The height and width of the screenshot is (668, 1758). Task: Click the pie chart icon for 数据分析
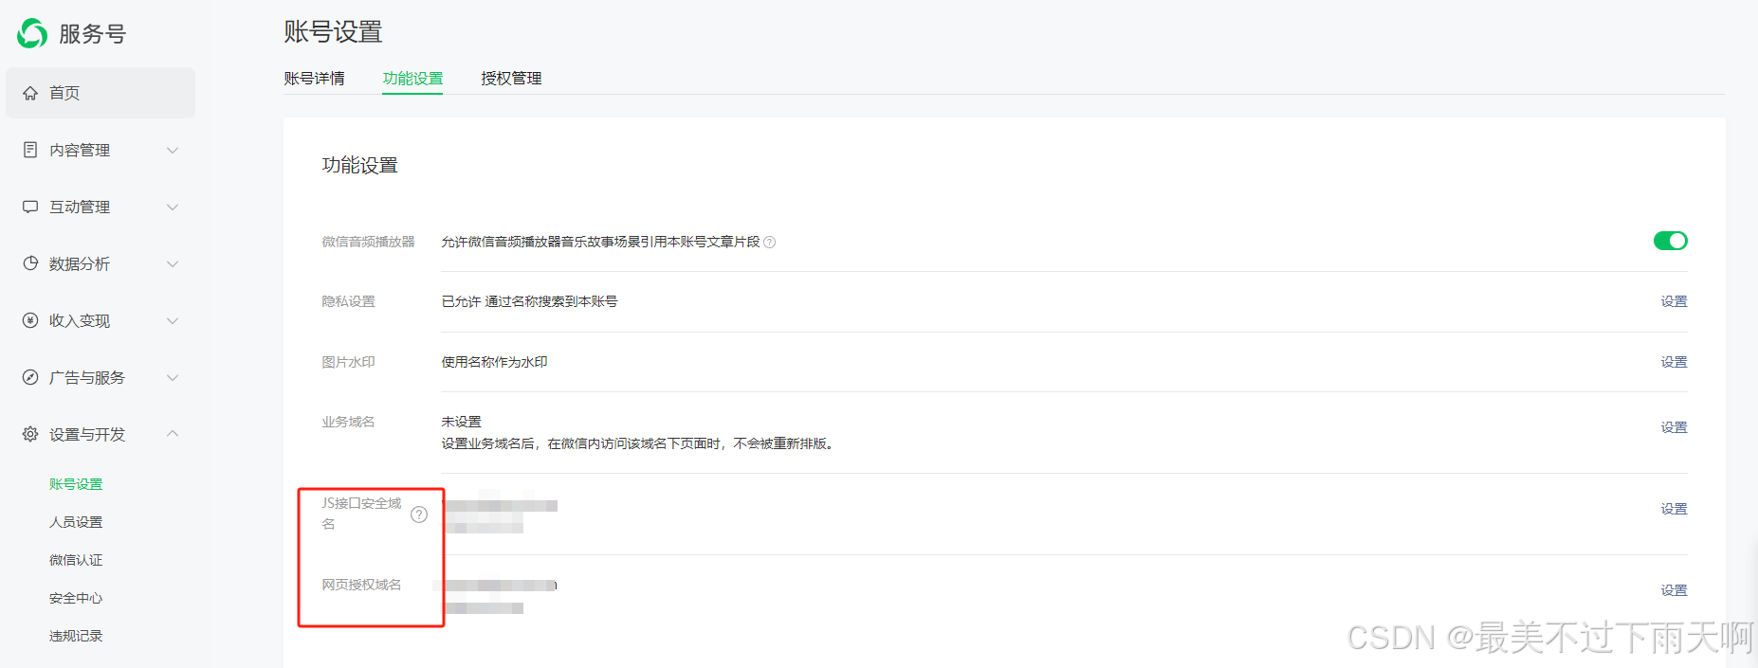30,263
